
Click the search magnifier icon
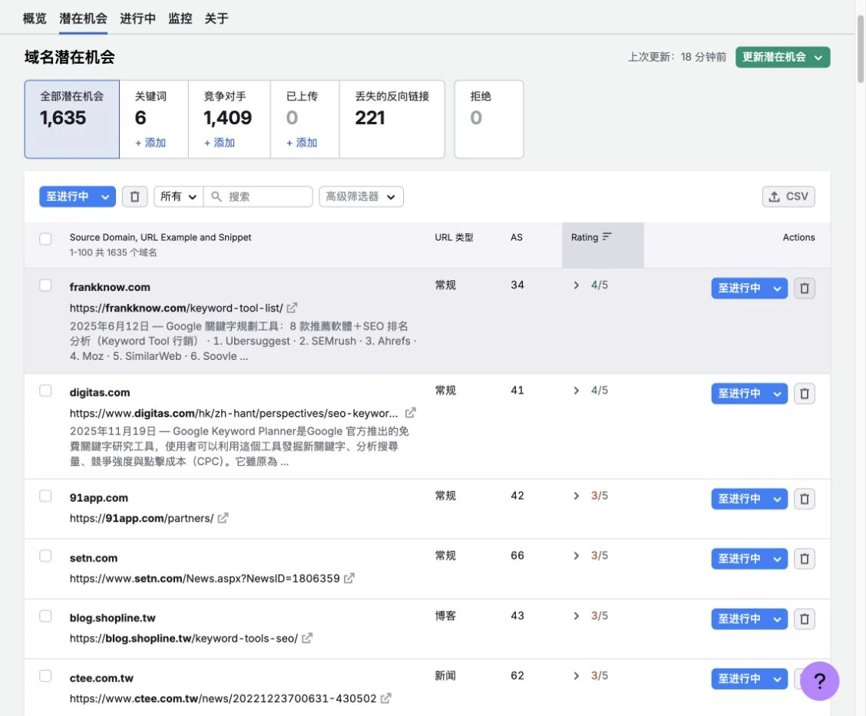pyautogui.click(x=216, y=196)
